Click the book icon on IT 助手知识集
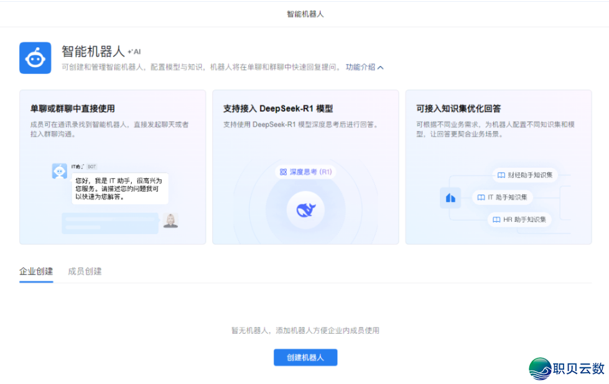The width and height of the screenshot is (609, 384). click(x=480, y=198)
